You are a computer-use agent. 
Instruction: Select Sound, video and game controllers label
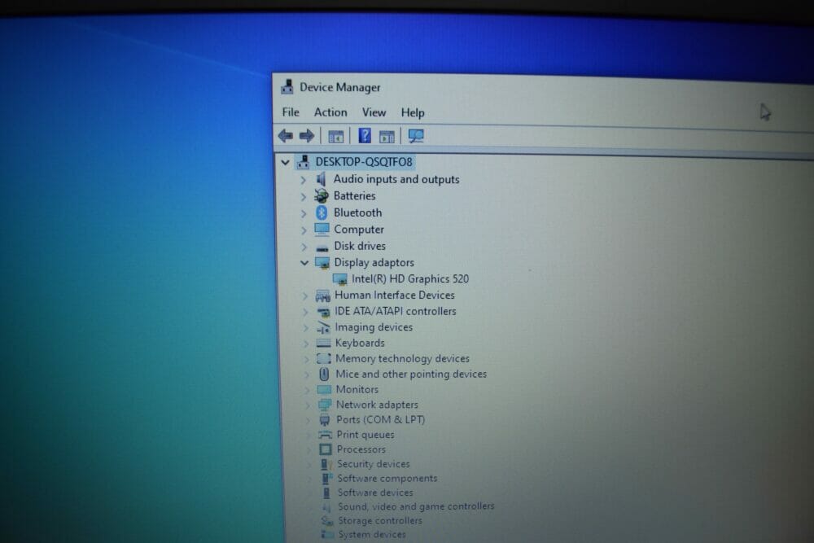tap(416, 506)
